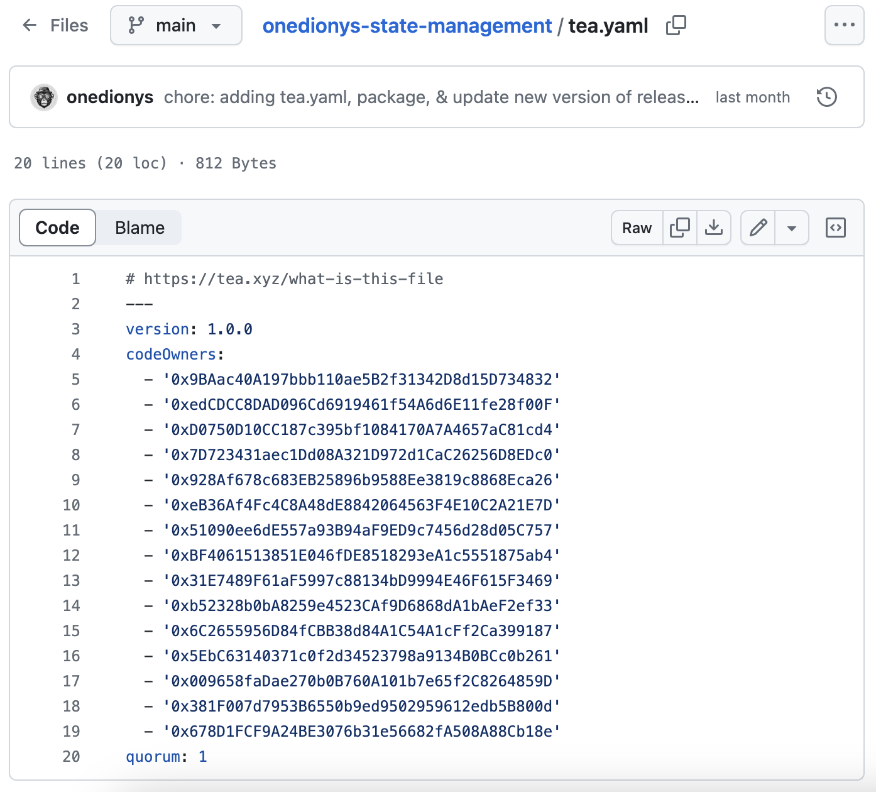This screenshot has height=792, width=876.
Task: Copy raw file contents icon
Action: coord(679,228)
